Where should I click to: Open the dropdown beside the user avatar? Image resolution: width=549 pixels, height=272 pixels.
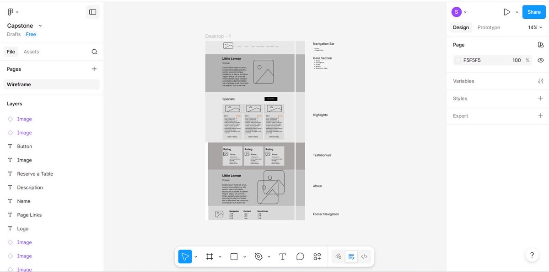pyautogui.click(x=465, y=12)
